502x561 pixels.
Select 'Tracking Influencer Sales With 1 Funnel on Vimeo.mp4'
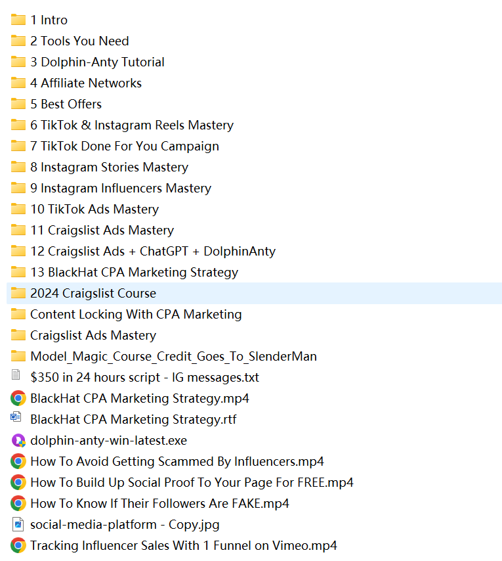pyautogui.click(x=184, y=546)
